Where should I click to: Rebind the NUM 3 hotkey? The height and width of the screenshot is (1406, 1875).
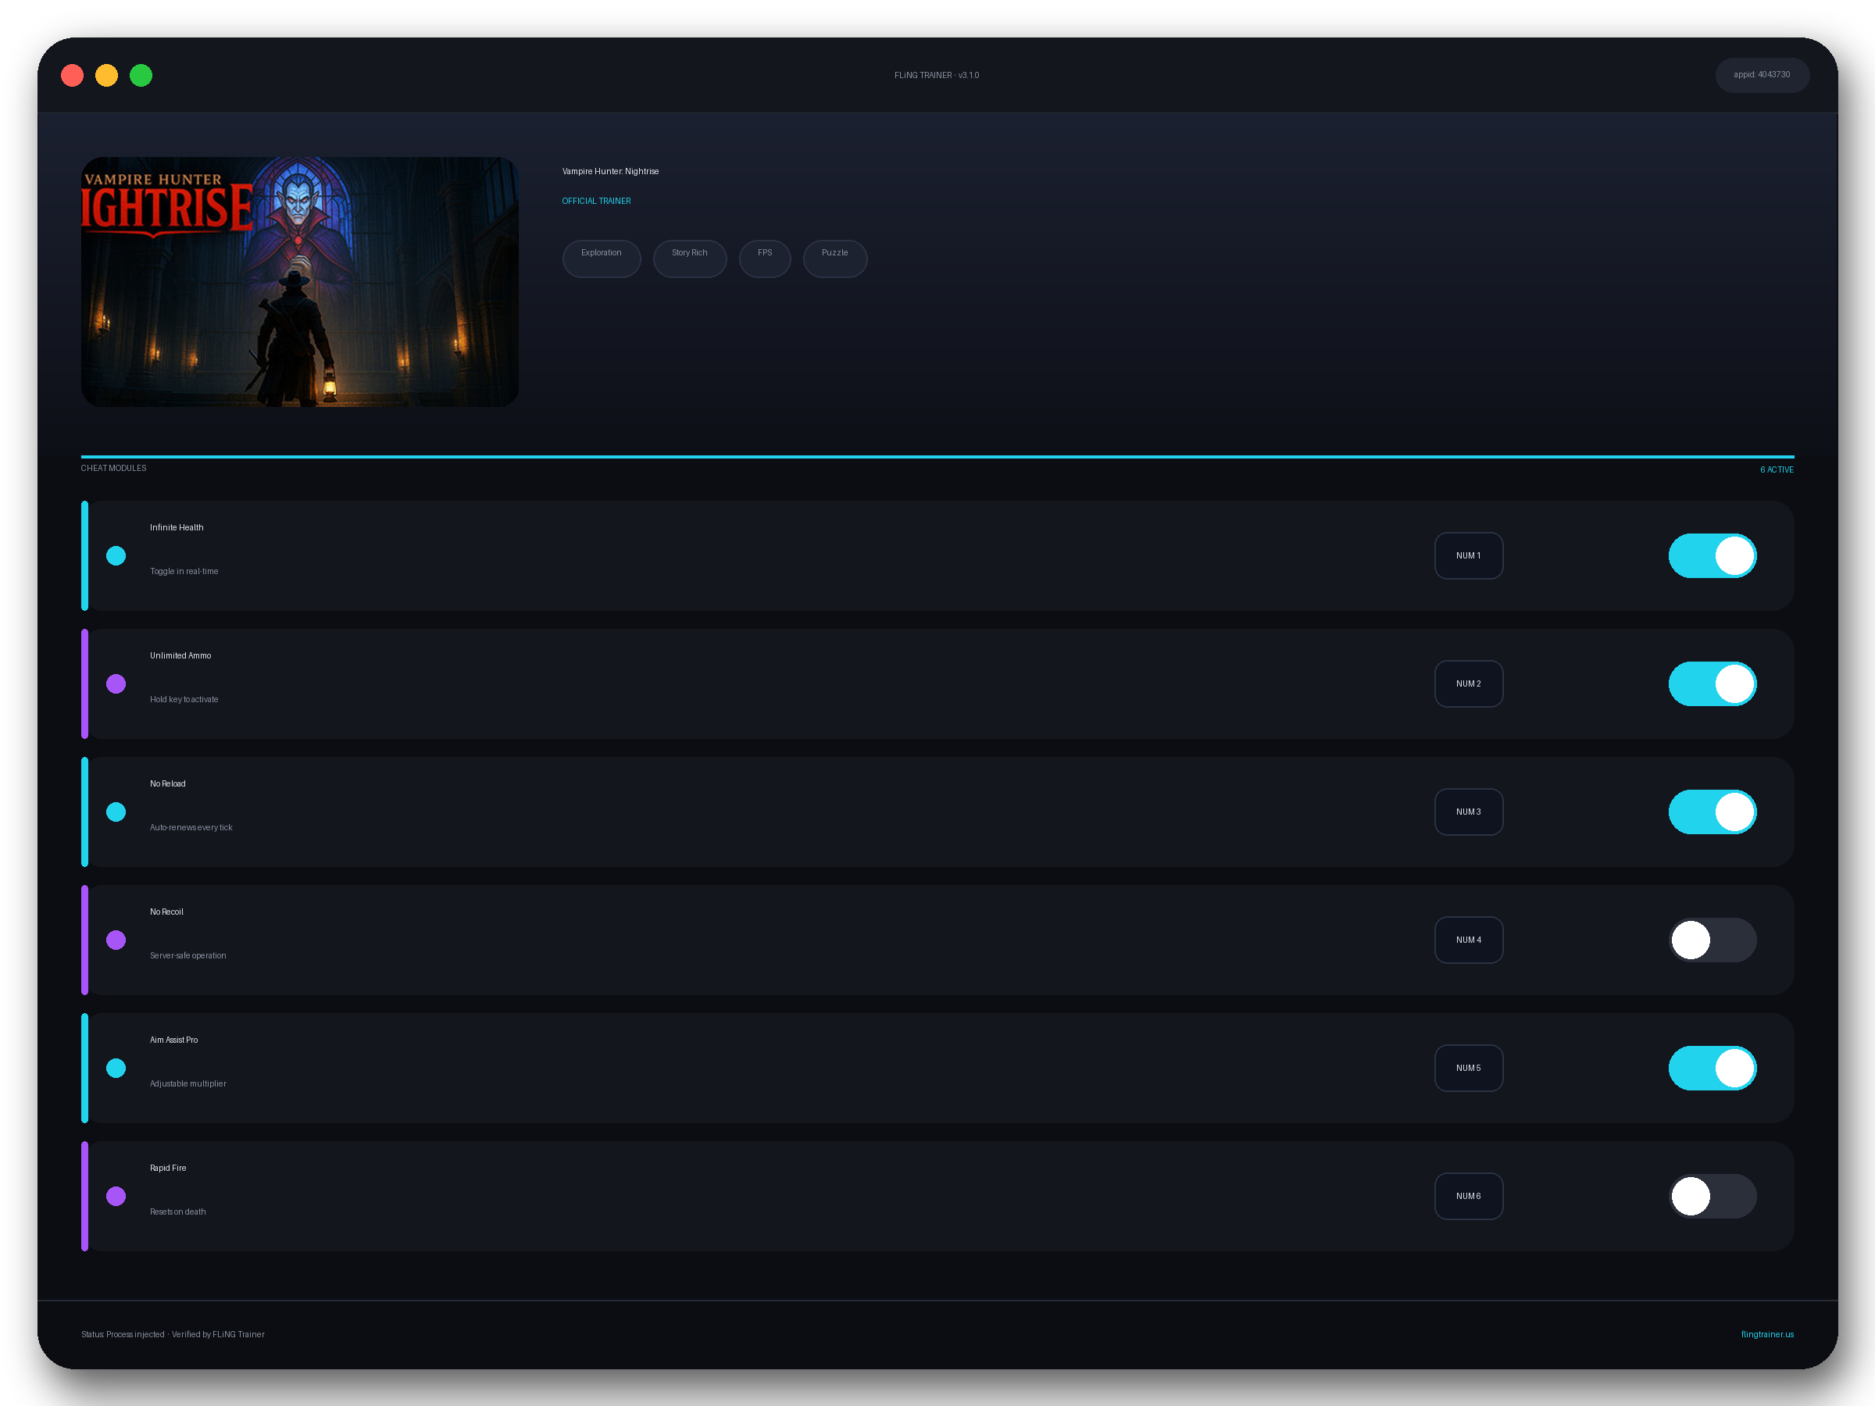(1468, 812)
